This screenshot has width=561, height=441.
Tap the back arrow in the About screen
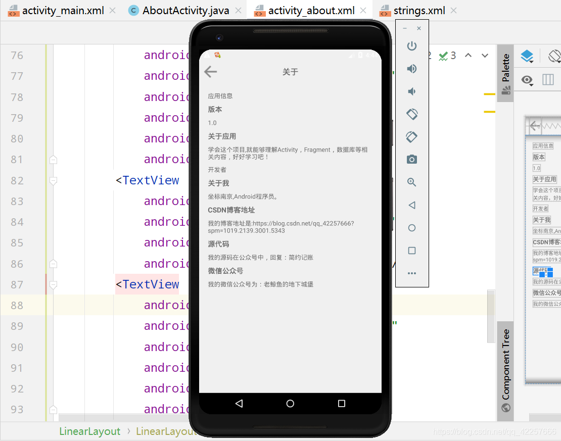click(x=211, y=72)
